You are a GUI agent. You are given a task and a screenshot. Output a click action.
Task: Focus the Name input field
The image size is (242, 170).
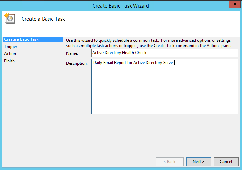coord(165,53)
